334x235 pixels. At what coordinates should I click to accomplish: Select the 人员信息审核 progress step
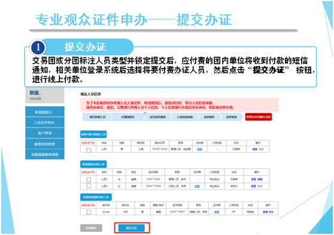[184, 117]
